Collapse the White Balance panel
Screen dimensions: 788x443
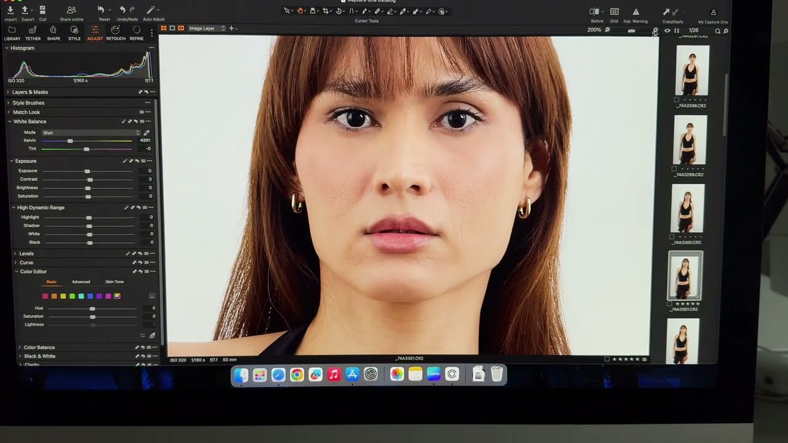pyautogui.click(x=10, y=122)
